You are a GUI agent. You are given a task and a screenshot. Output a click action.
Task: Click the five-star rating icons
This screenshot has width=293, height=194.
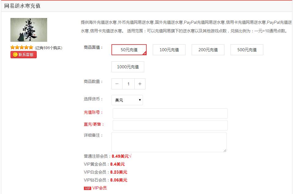(x=22, y=47)
